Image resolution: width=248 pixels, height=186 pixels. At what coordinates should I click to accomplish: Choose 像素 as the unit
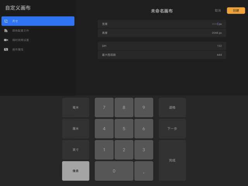(x=76, y=171)
